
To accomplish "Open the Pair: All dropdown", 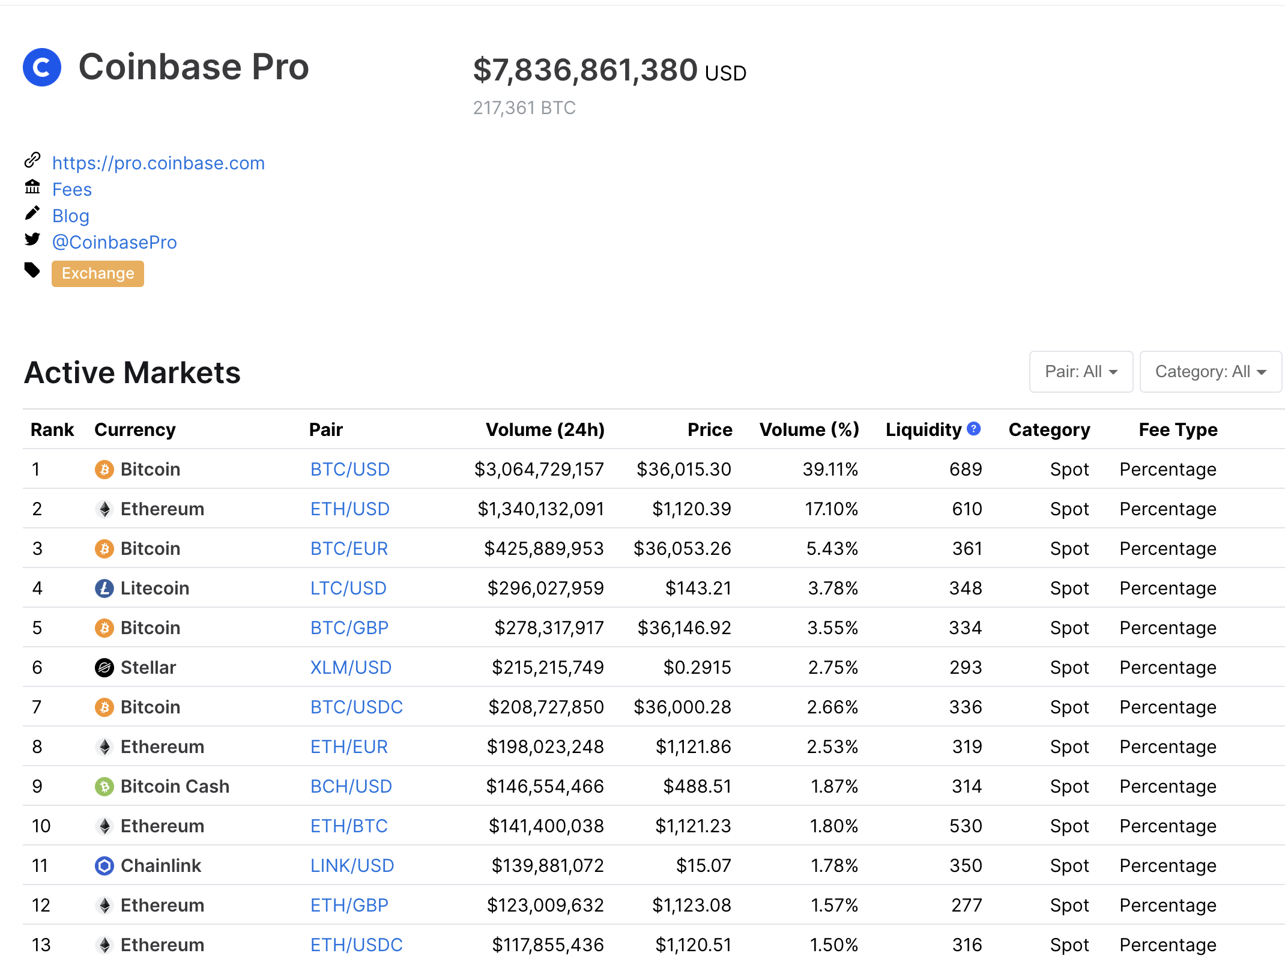I will click(1081, 372).
